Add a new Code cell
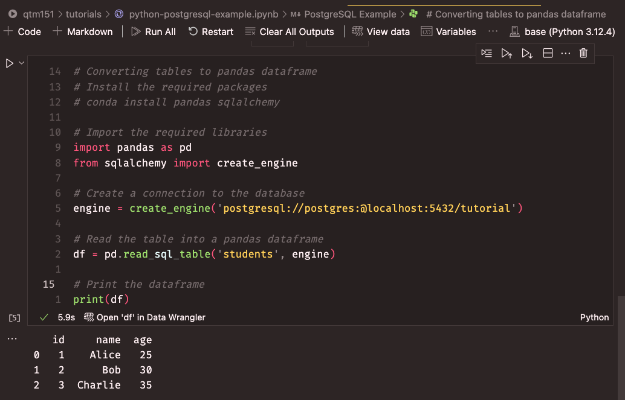The image size is (625, 400). click(x=23, y=31)
